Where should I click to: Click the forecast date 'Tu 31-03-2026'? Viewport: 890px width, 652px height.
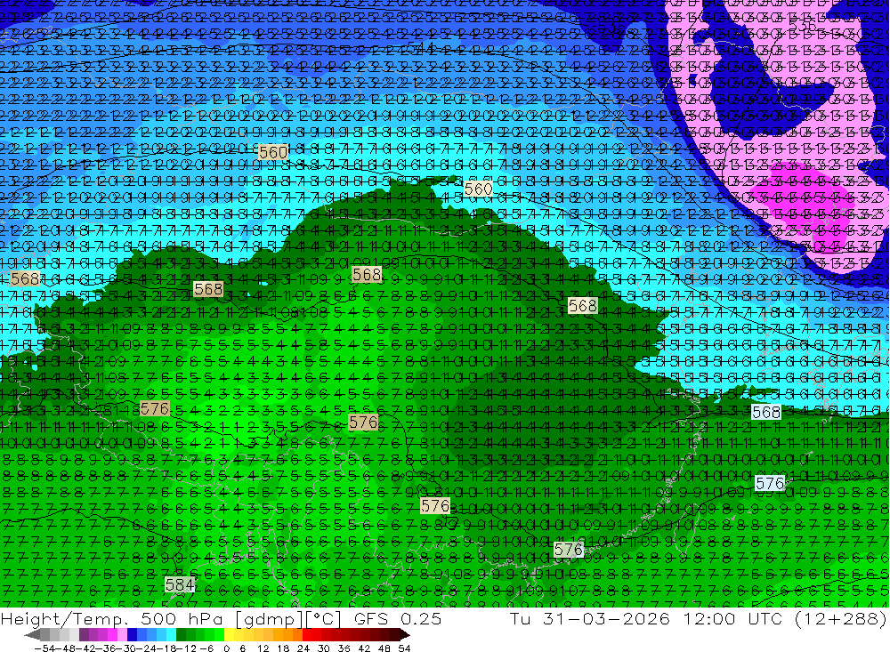tap(590, 618)
